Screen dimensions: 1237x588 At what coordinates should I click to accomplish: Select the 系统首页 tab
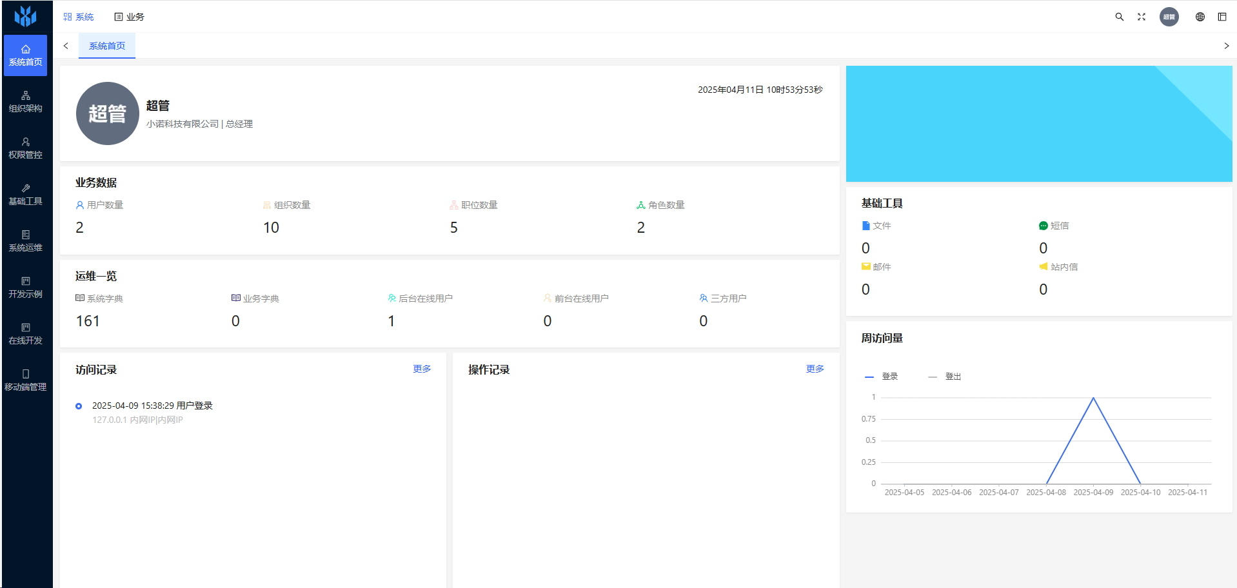(107, 46)
